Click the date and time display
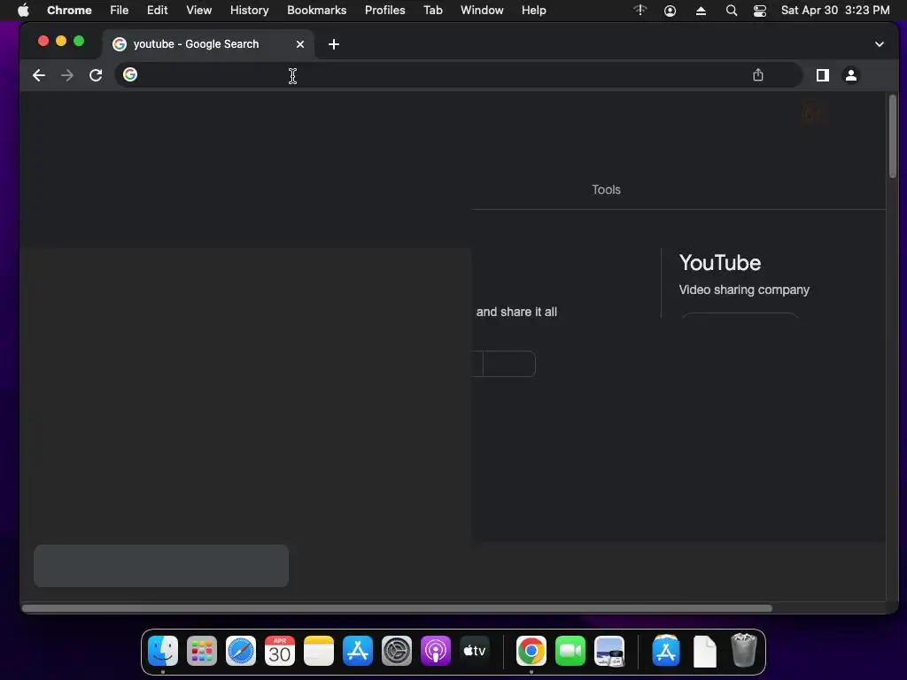907x680 pixels. click(835, 10)
